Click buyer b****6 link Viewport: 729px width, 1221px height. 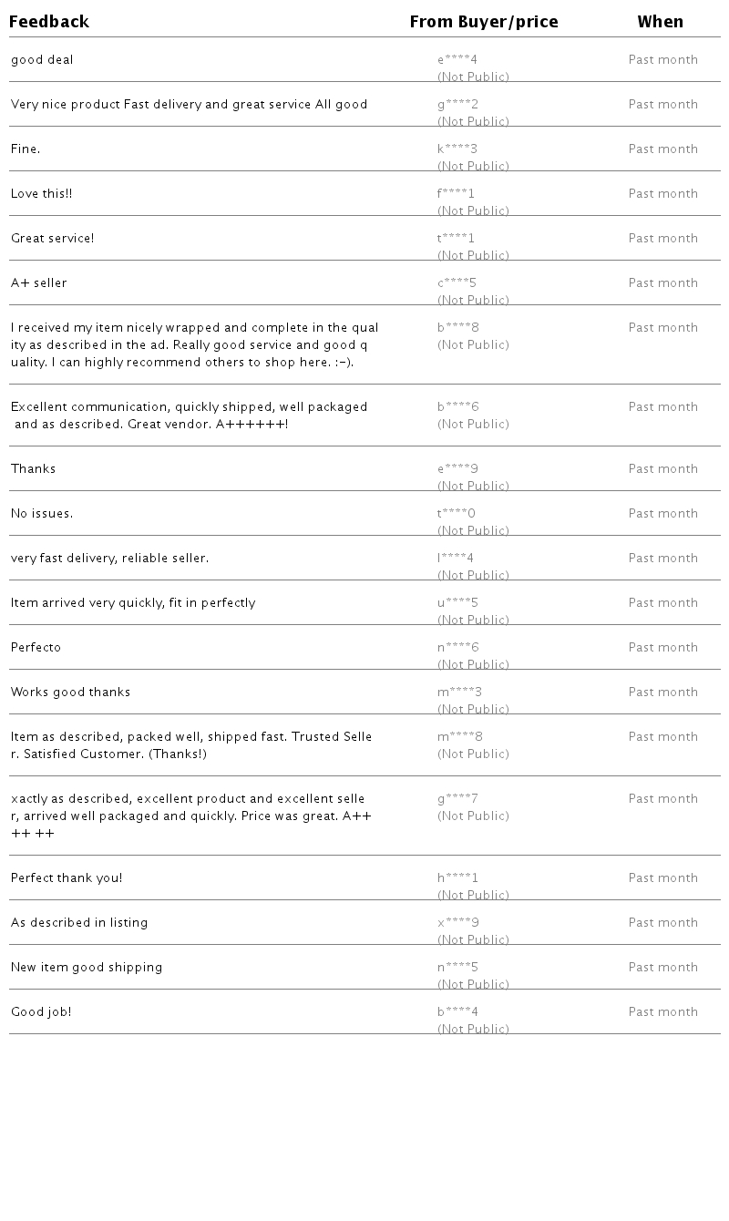coord(457,407)
